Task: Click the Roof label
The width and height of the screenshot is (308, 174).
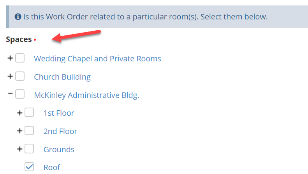Action: tap(52, 167)
